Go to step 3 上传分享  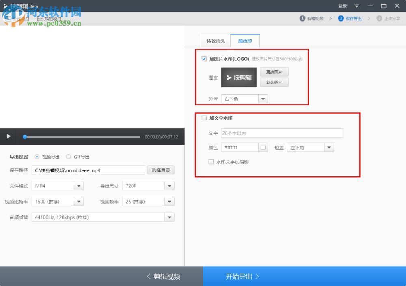tap(388, 18)
